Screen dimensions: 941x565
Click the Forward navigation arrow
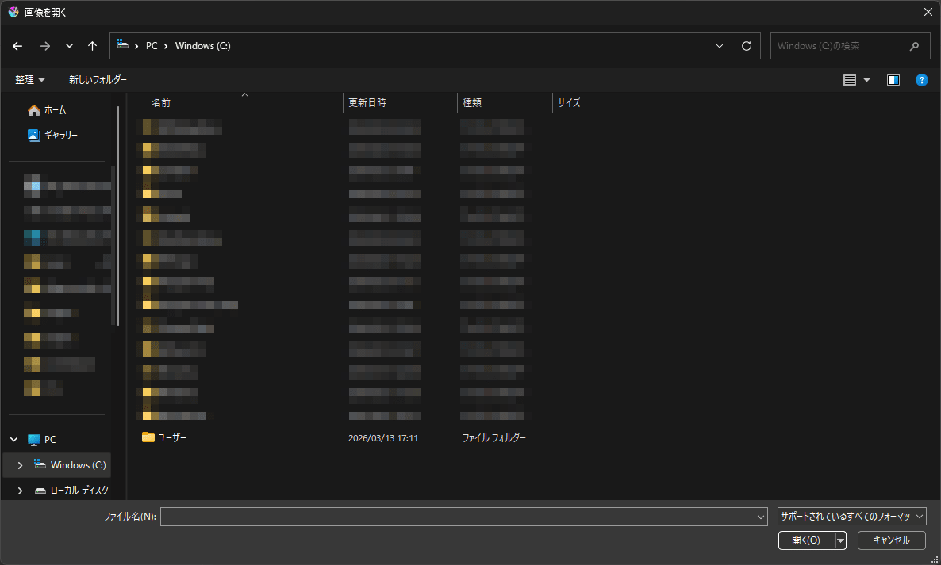coord(44,46)
